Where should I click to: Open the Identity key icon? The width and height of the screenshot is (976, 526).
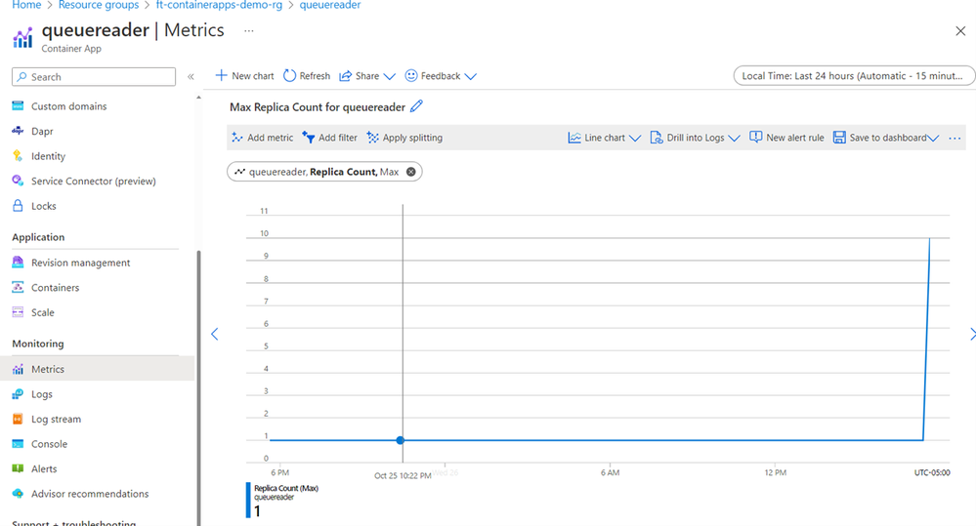tap(18, 155)
